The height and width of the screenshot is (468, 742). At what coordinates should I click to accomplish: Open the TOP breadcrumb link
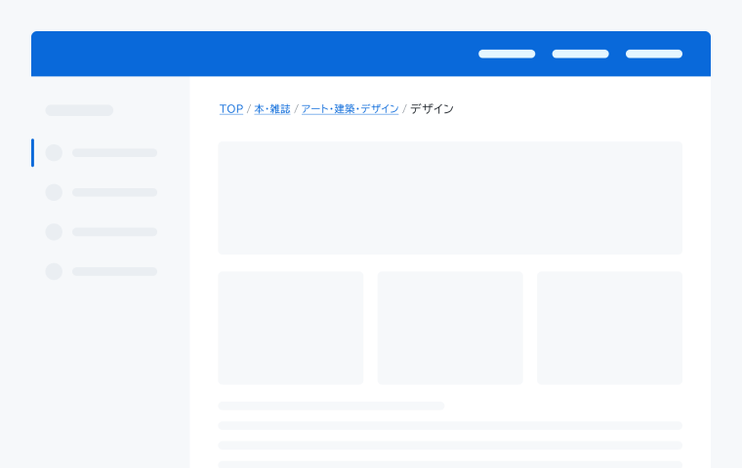(x=231, y=109)
